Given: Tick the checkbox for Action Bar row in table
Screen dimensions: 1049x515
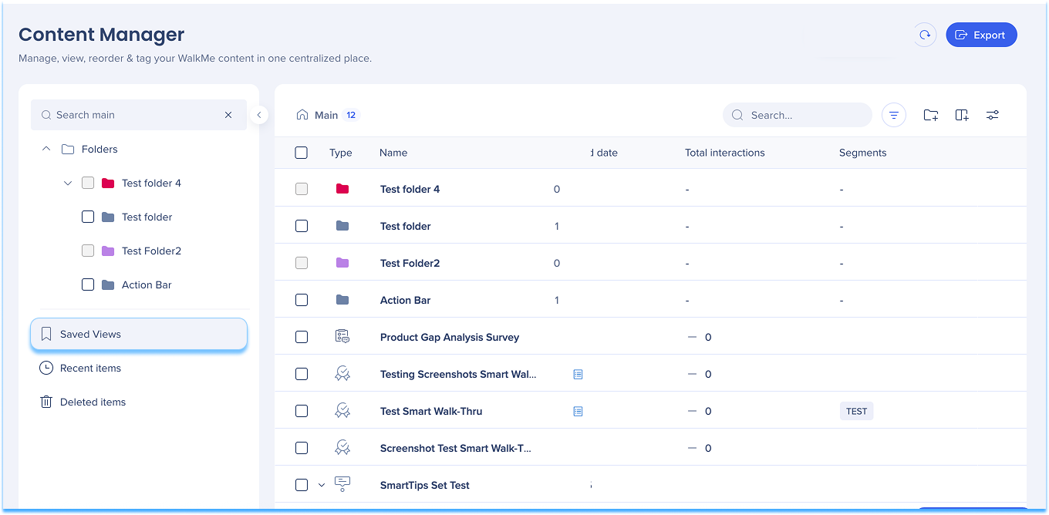Looking at the screenshot, I should [x=302, y=300].
